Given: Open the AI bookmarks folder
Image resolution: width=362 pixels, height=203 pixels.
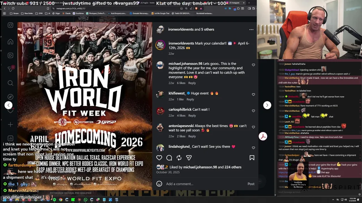Looking at the screenshot, I should point(48,13).
